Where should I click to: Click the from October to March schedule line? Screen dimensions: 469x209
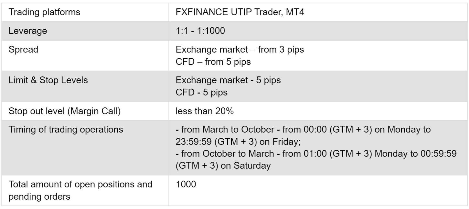[316, 154]
